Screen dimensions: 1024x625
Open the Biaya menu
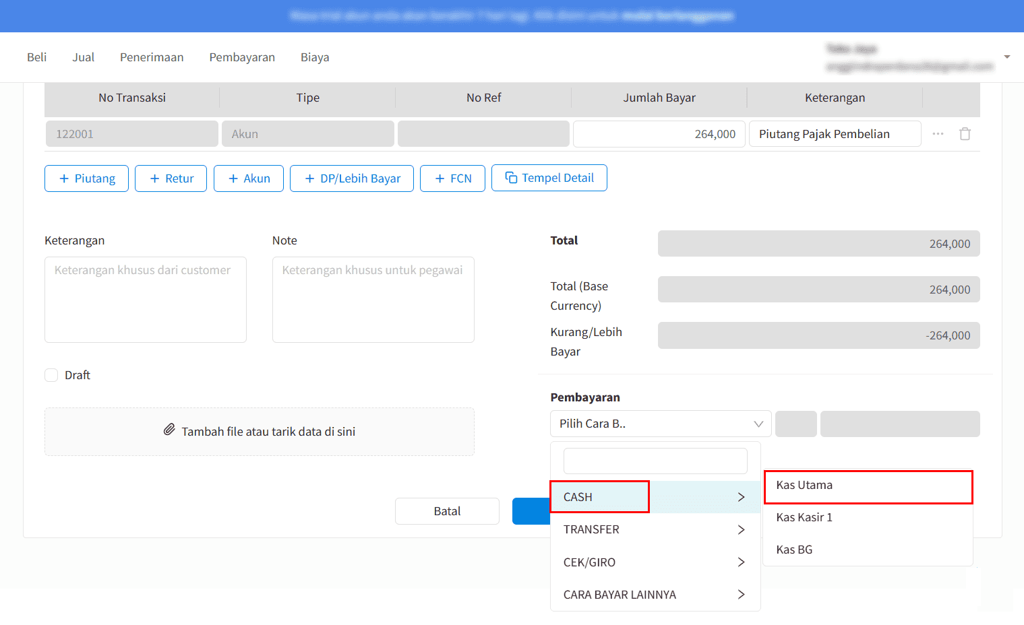(x=315, y=57)
